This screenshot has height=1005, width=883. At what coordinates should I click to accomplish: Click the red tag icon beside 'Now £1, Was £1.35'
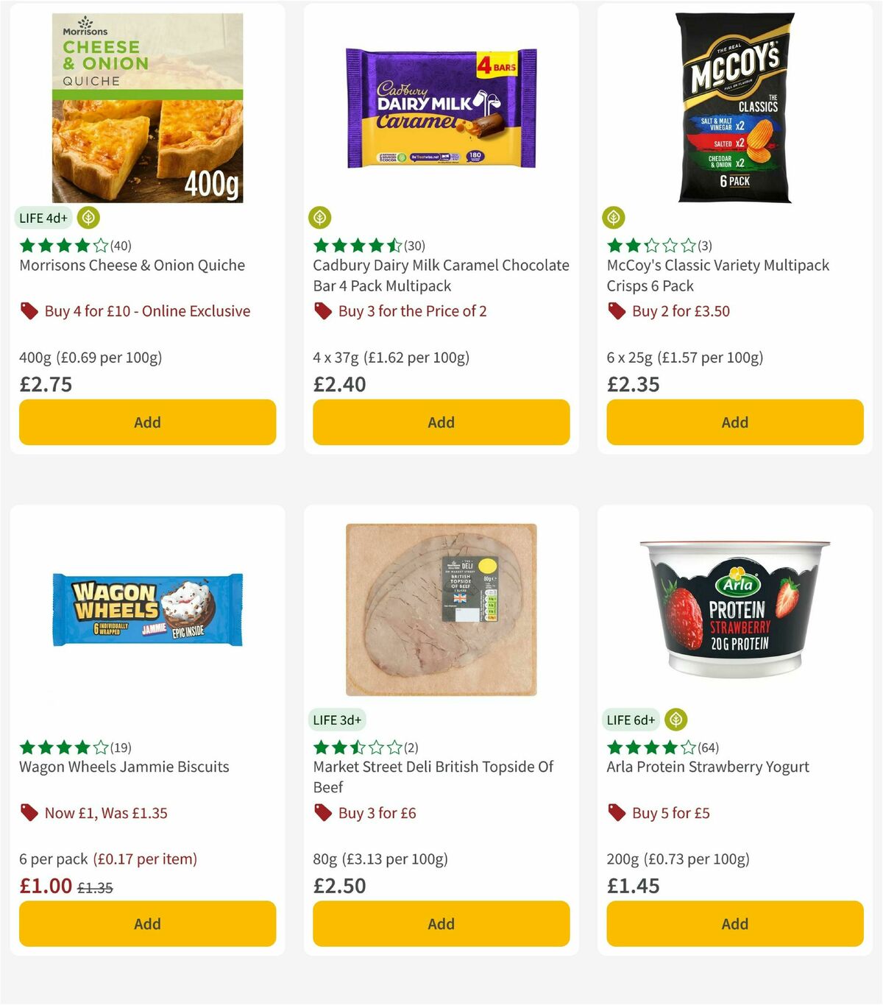[29, 813]
